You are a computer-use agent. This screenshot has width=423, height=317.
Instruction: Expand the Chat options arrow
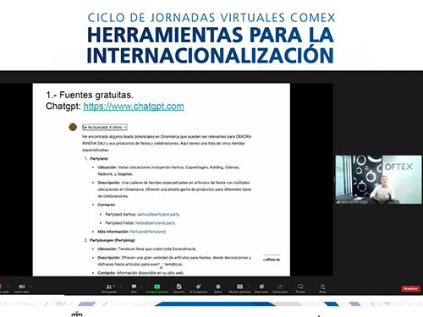tap(141, 287)
